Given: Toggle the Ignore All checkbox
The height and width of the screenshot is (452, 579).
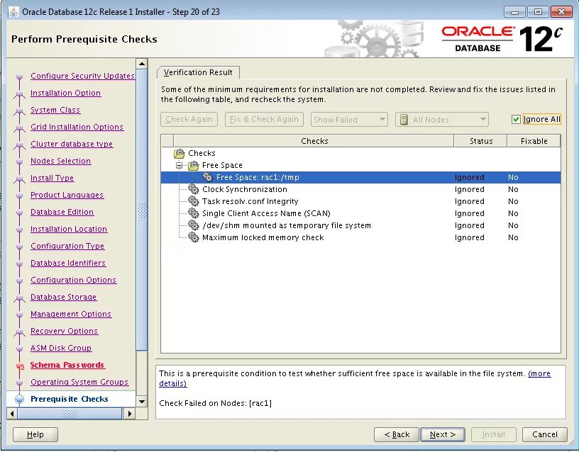Looking at the screenshot, I should [516, 120].
